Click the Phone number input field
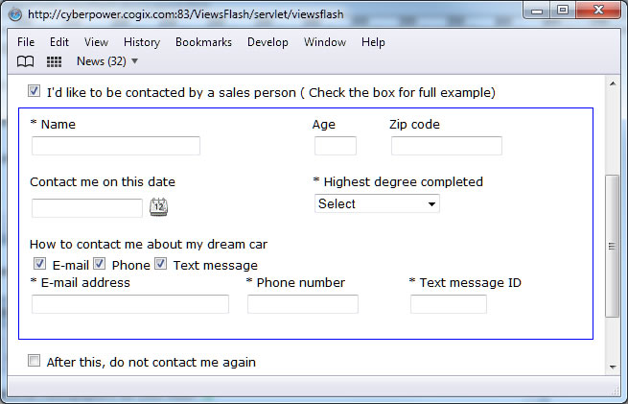Screen dimensions: 628x404 click(x=302, y=304)
